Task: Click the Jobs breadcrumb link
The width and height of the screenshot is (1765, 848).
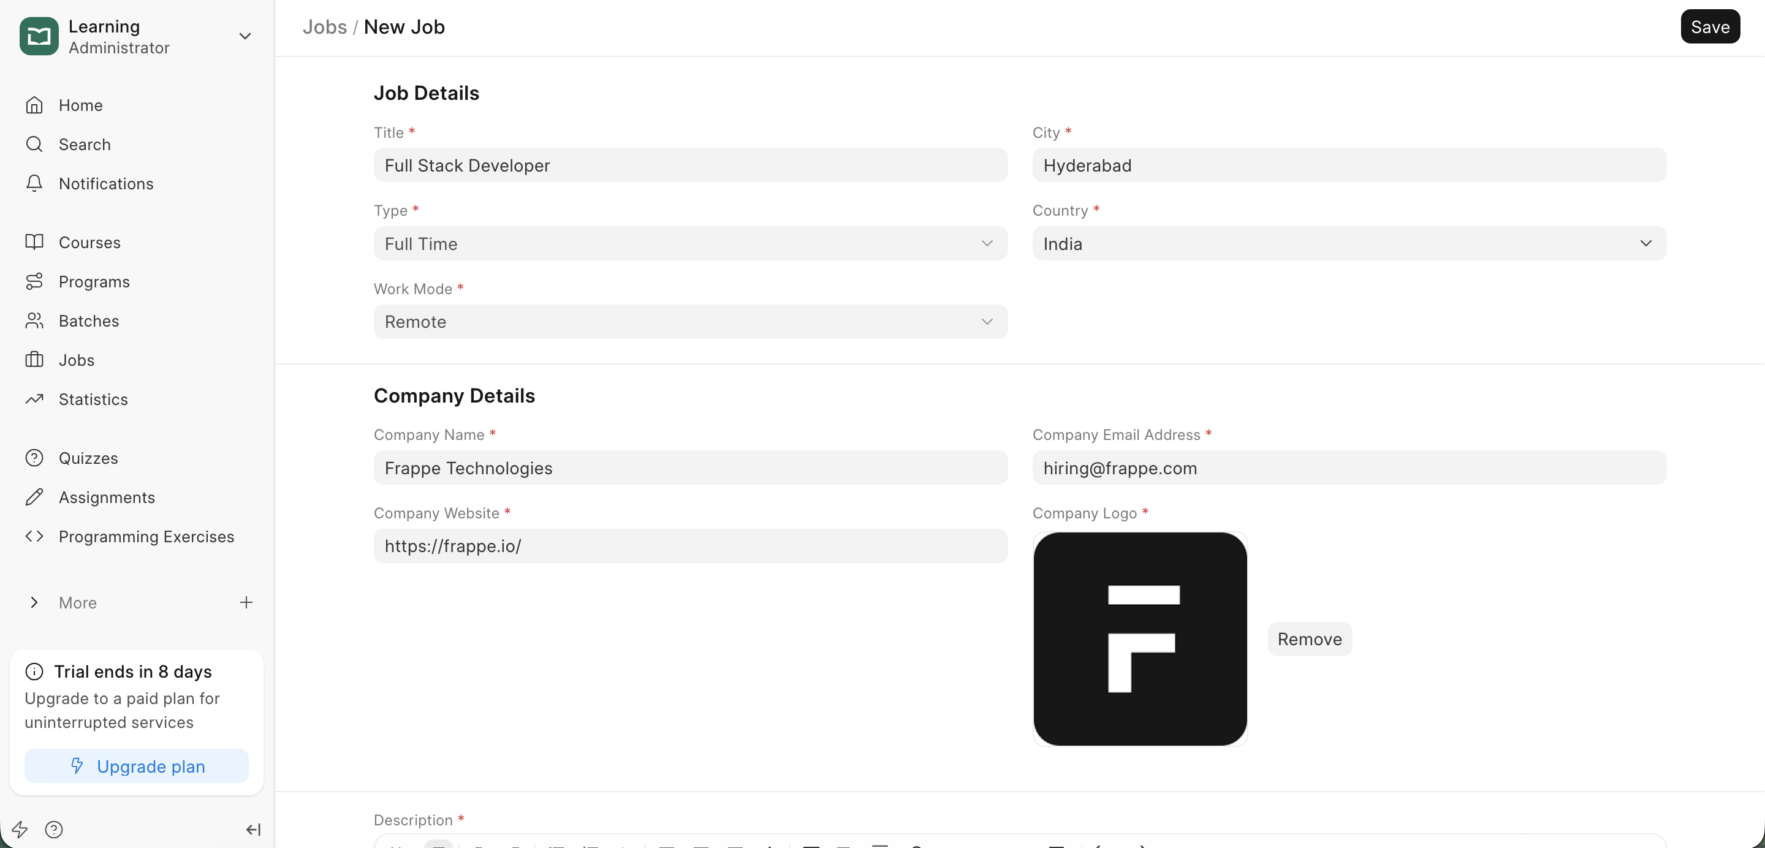Action: (x=325, y=27)
